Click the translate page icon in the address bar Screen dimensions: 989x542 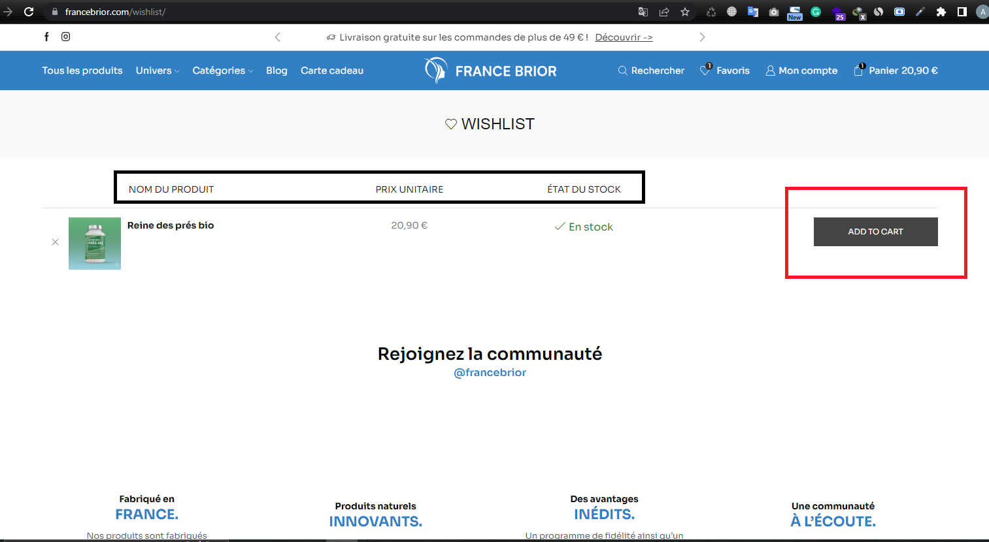(x=643, y=12)
